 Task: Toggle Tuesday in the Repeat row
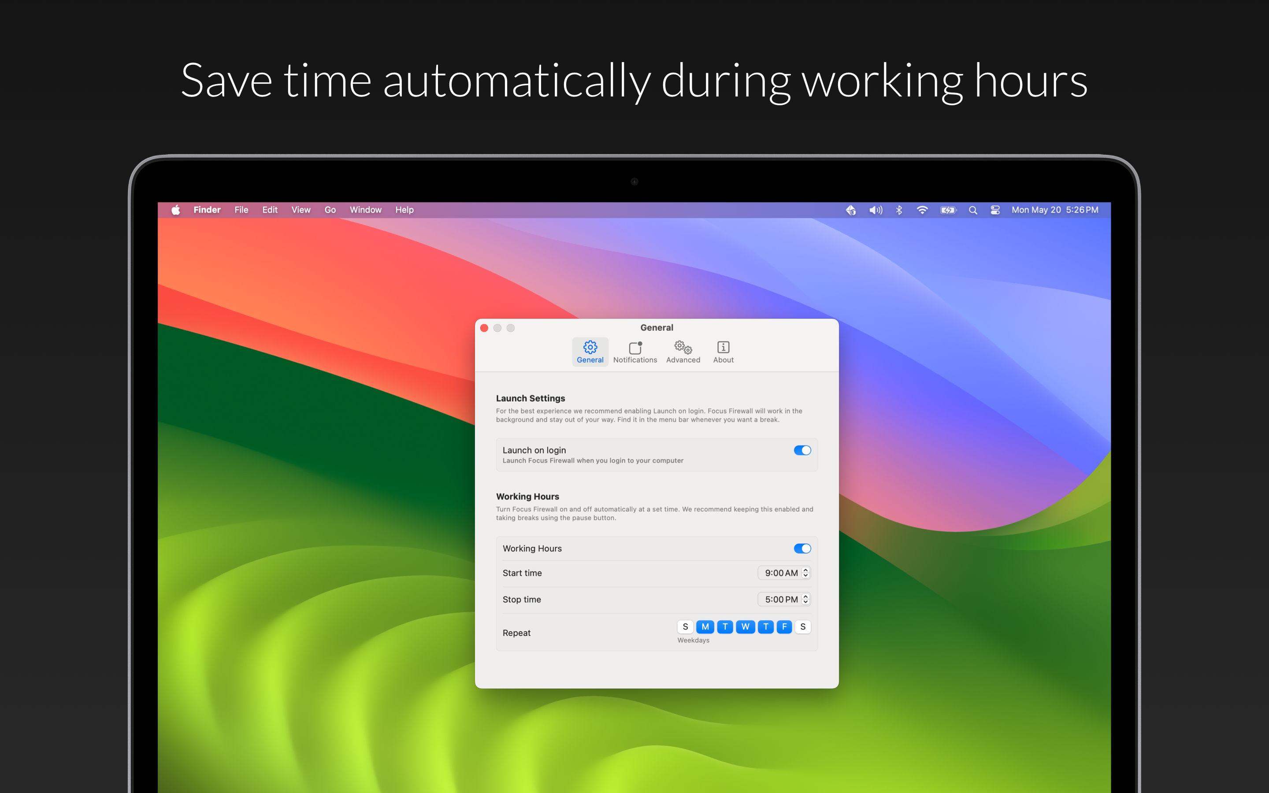click(x=725, y=627)
